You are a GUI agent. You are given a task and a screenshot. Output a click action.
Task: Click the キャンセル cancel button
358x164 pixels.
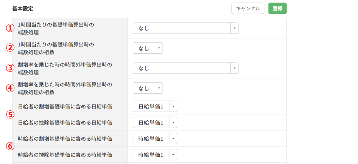(248, 8)
